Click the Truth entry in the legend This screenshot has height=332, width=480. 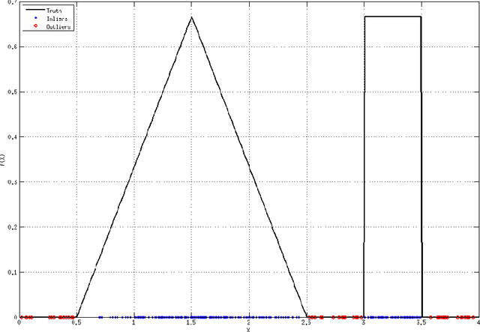pos(55,11)
